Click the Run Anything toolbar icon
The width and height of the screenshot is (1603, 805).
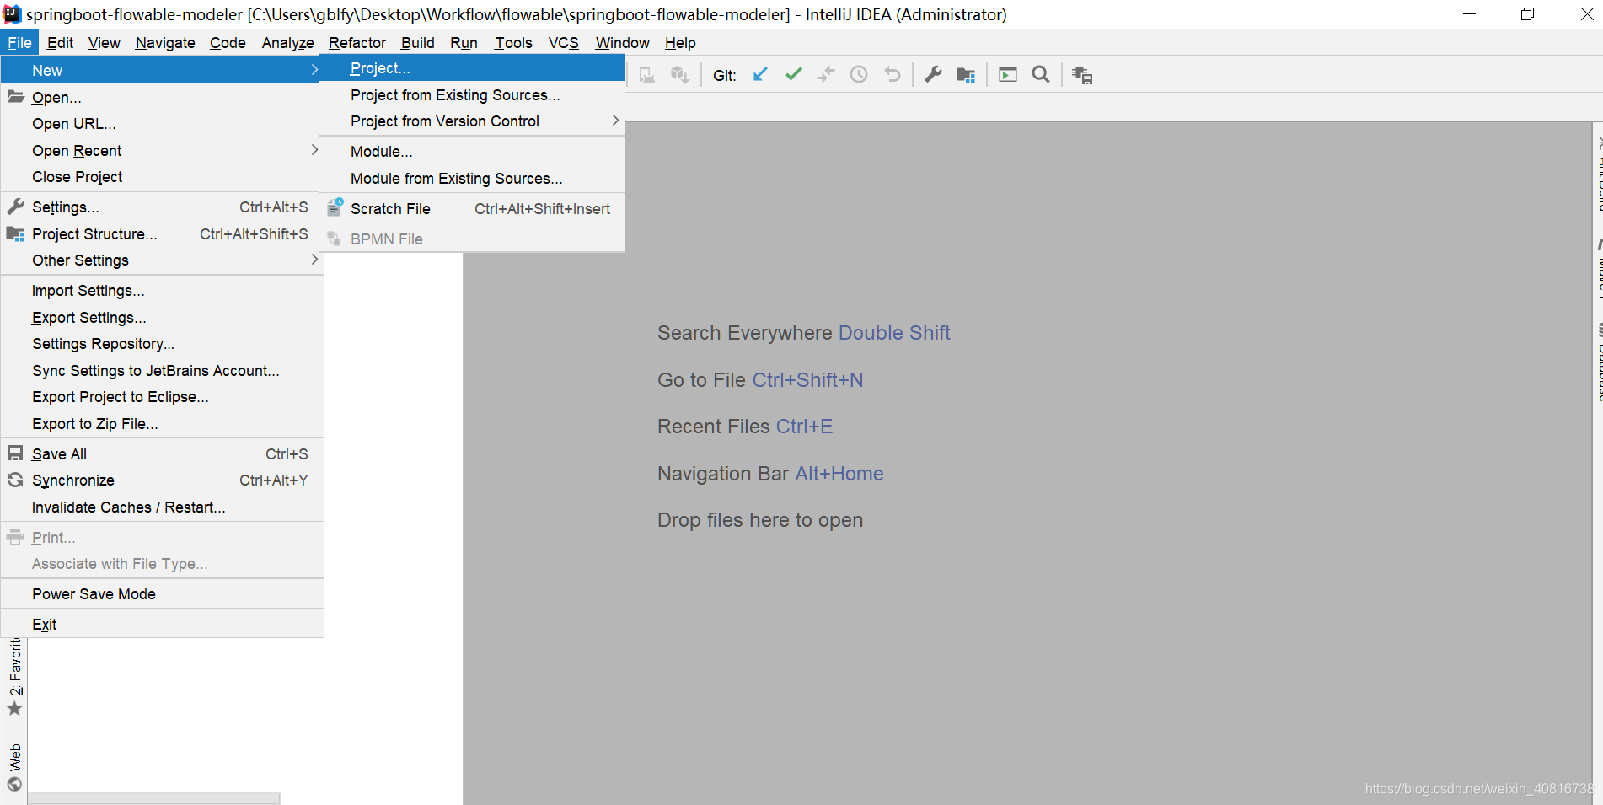(1008, 74)
